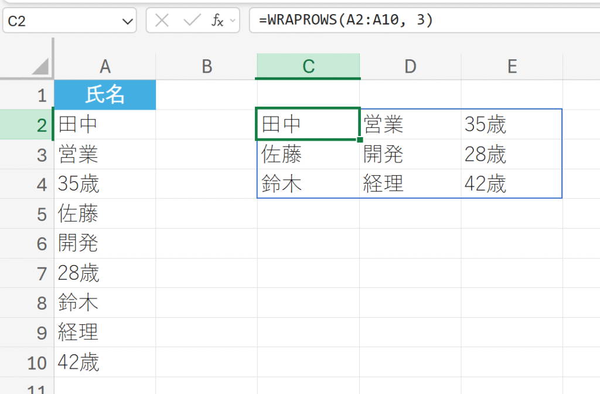Select row 1 header
Image resolution: width=600 pixels, height=394 pixels.
tap(27, 95)
